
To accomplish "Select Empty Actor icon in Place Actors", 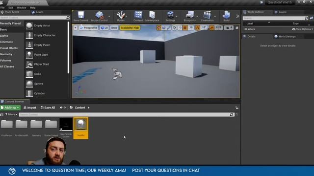I will click(x=29, y=25).
